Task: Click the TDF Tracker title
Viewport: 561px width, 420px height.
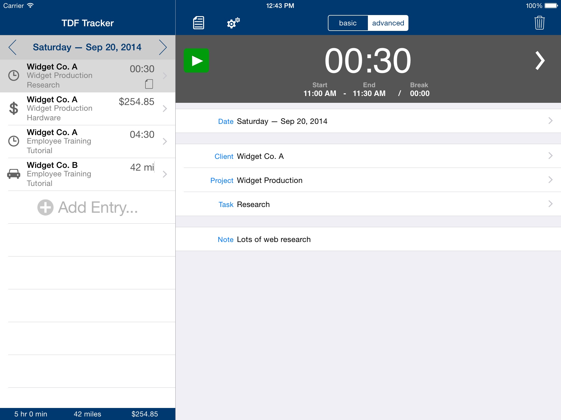Action: (x=88, y=23)
